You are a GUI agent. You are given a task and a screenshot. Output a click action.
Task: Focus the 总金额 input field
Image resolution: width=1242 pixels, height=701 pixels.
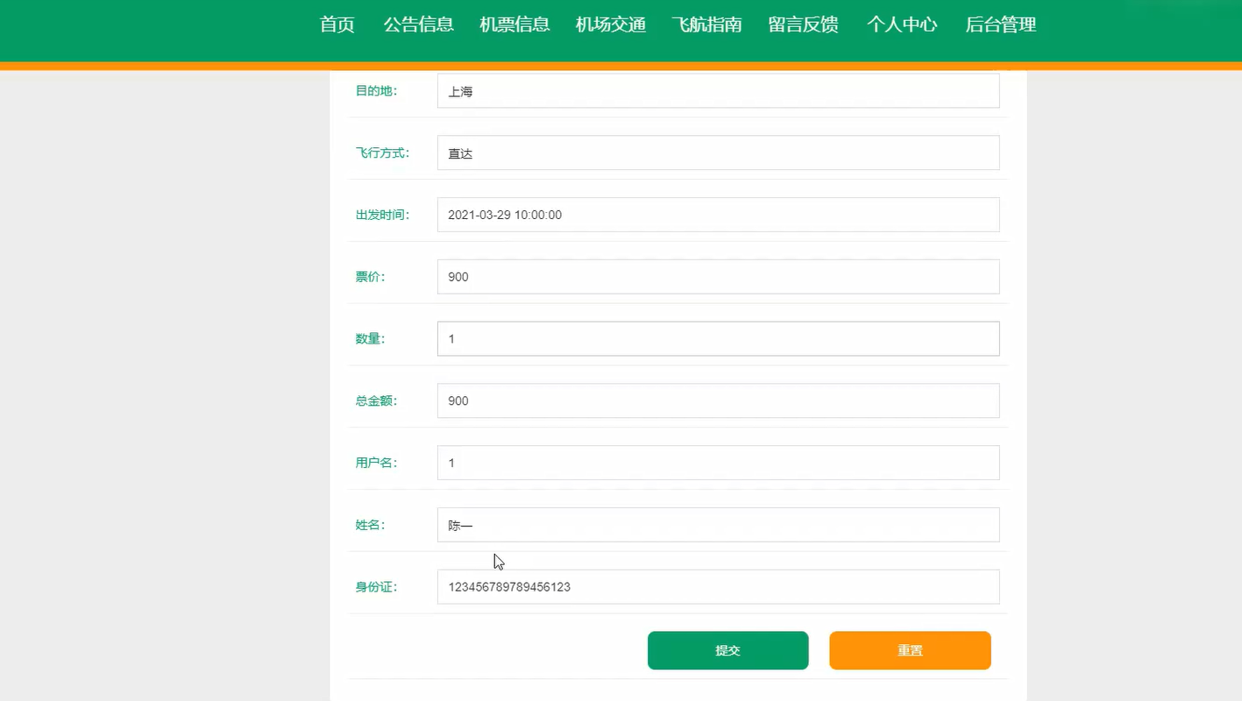click(x=718, y=400)
